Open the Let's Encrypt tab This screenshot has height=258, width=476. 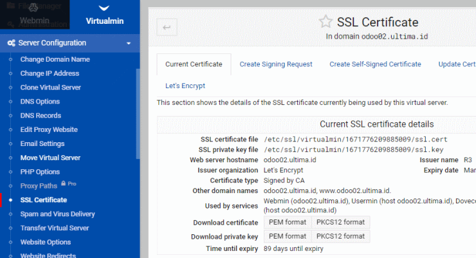[x=185, y=86]
